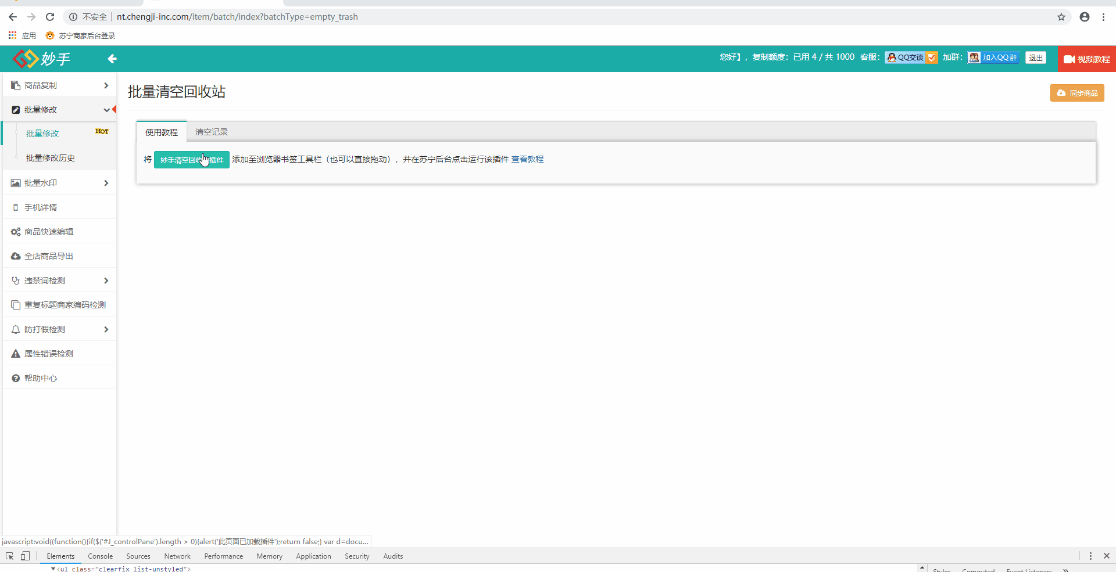
Task: Bookmark this page with the star icon
Action: pyautogui.click(x=1061, y=17)
